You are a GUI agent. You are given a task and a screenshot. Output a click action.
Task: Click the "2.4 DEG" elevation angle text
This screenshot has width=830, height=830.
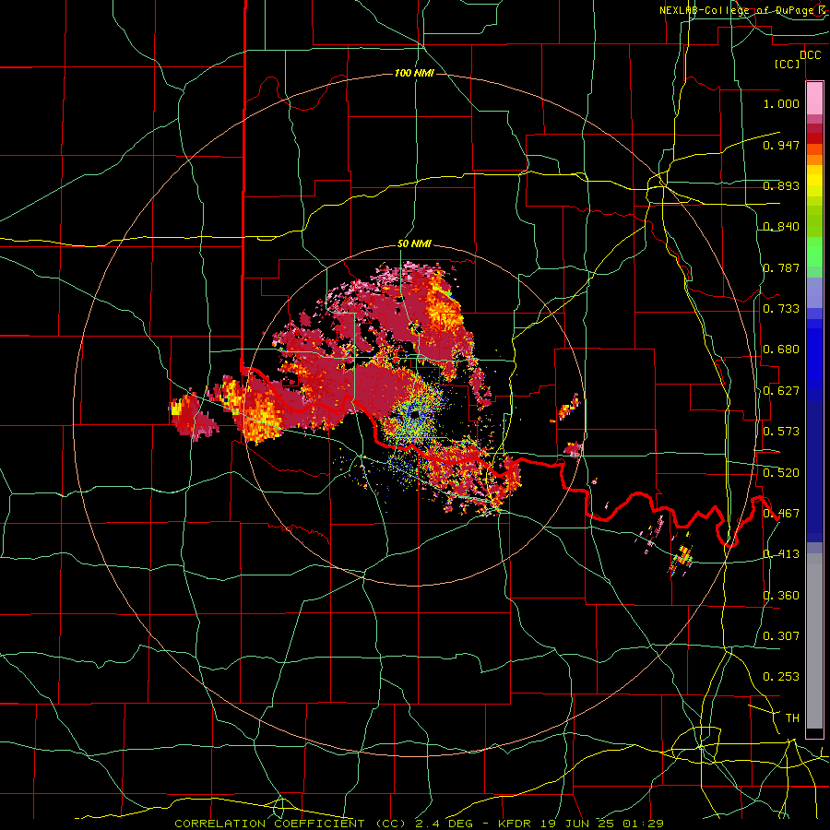[445, 824]
